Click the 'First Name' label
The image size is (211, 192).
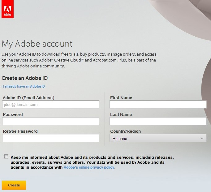click(121, 98)
